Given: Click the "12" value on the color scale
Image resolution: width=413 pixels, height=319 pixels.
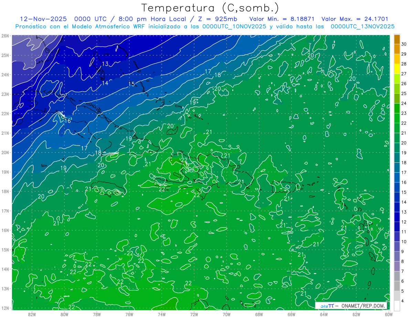Looking at the screenshot, I should coord(404,222).
